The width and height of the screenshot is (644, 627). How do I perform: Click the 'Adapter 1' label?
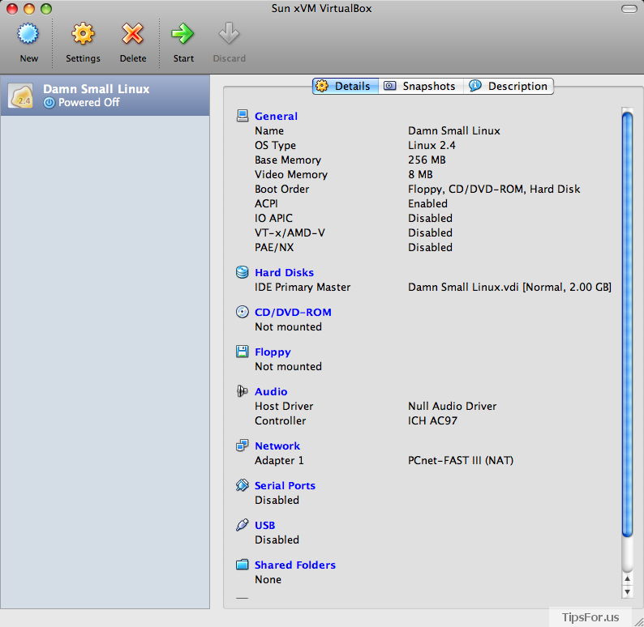point(279,460)
